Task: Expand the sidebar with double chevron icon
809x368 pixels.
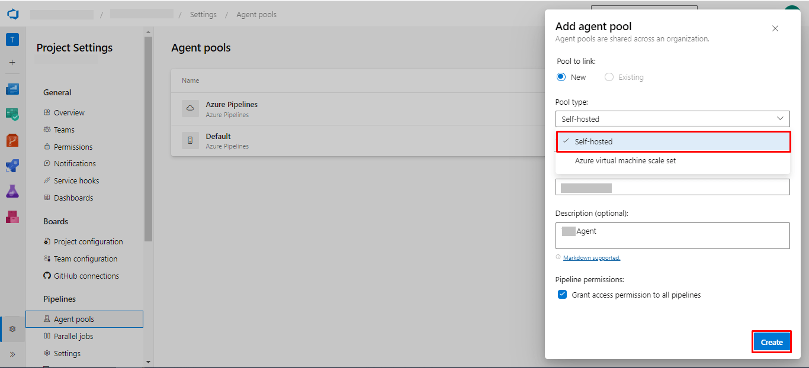Action: tap(12, 354)
